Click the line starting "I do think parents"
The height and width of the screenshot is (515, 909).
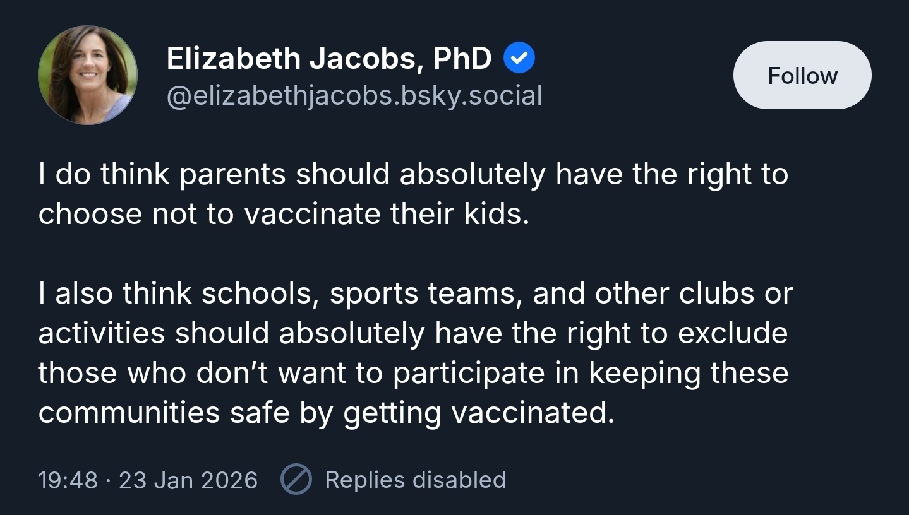(413, 175)
